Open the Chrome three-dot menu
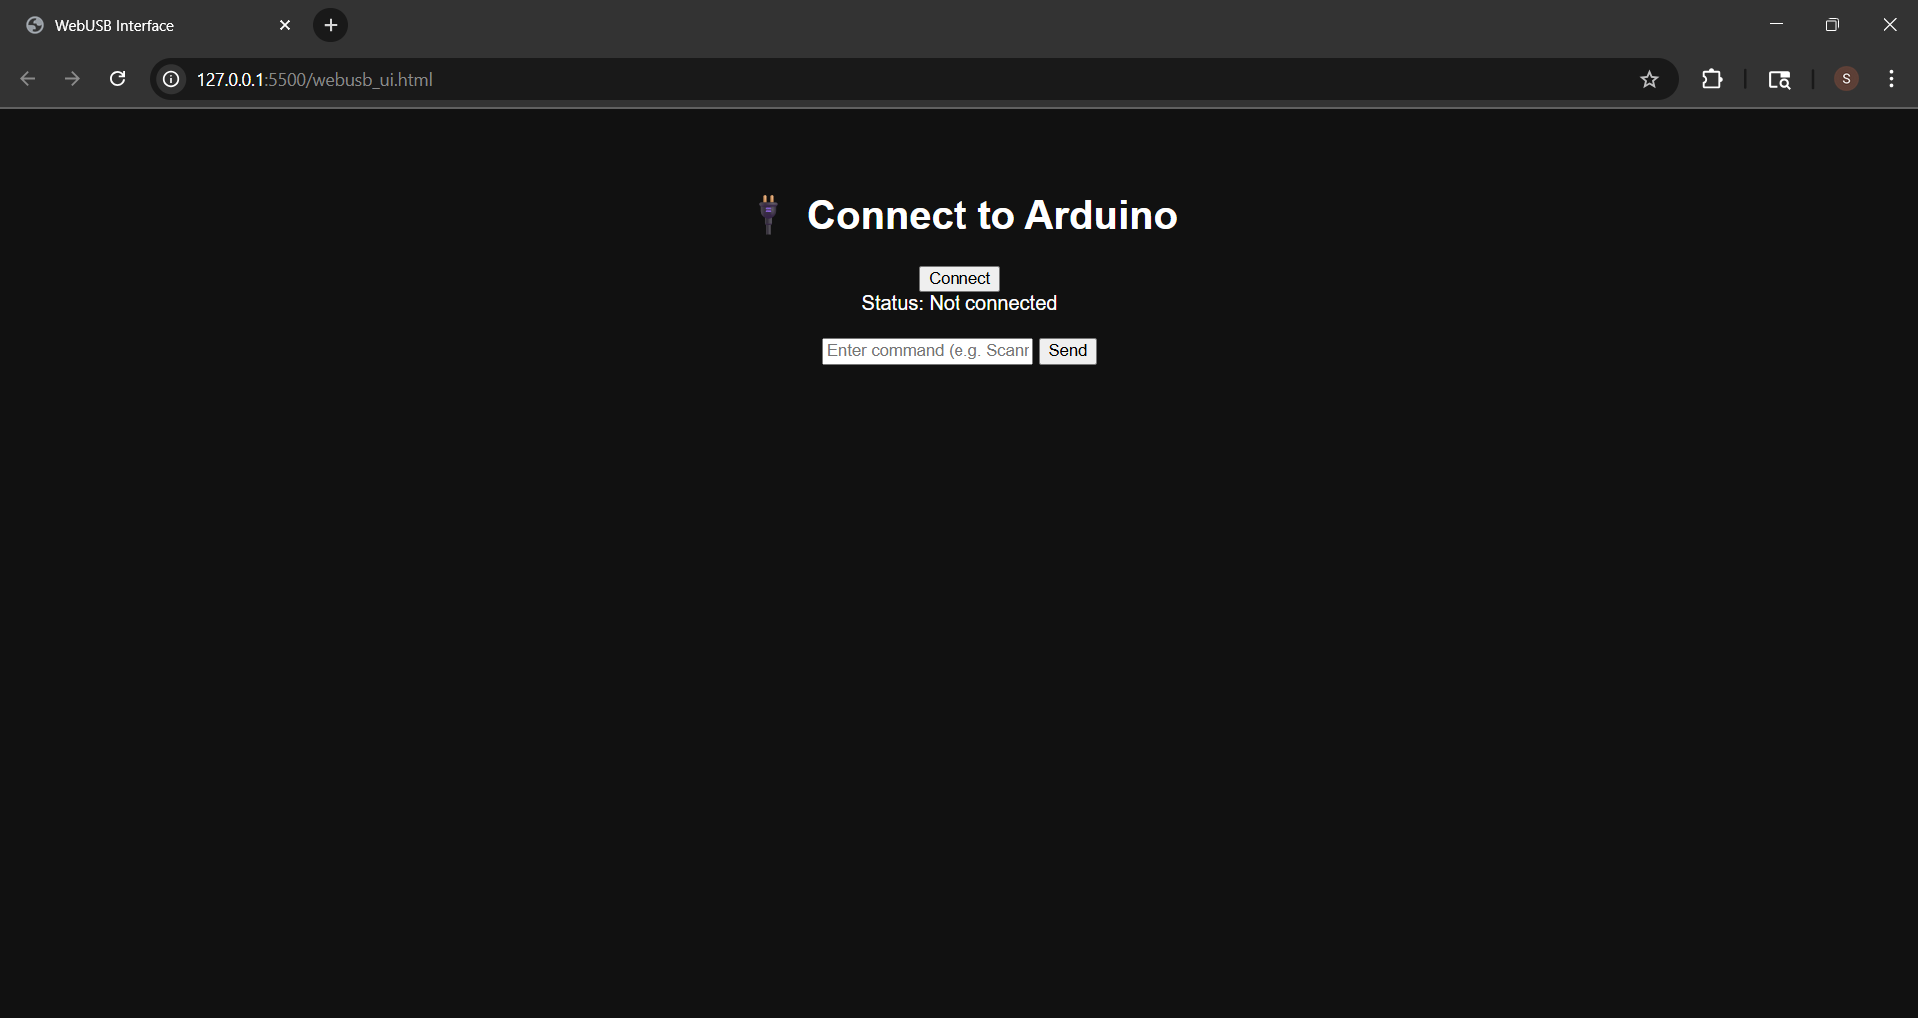This screenshot has width=1918, height=1018. point(1891,79)
